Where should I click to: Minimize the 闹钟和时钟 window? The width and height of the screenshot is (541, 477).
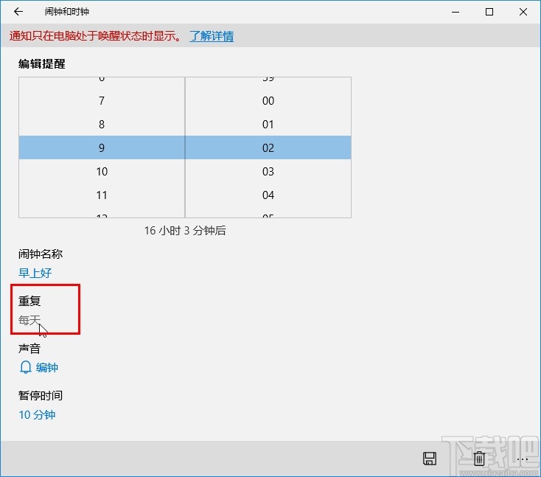click(x=456, y=12)
